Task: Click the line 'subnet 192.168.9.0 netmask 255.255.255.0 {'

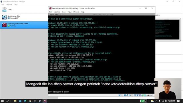Action: pyautogui.click(x=71, y=55)
